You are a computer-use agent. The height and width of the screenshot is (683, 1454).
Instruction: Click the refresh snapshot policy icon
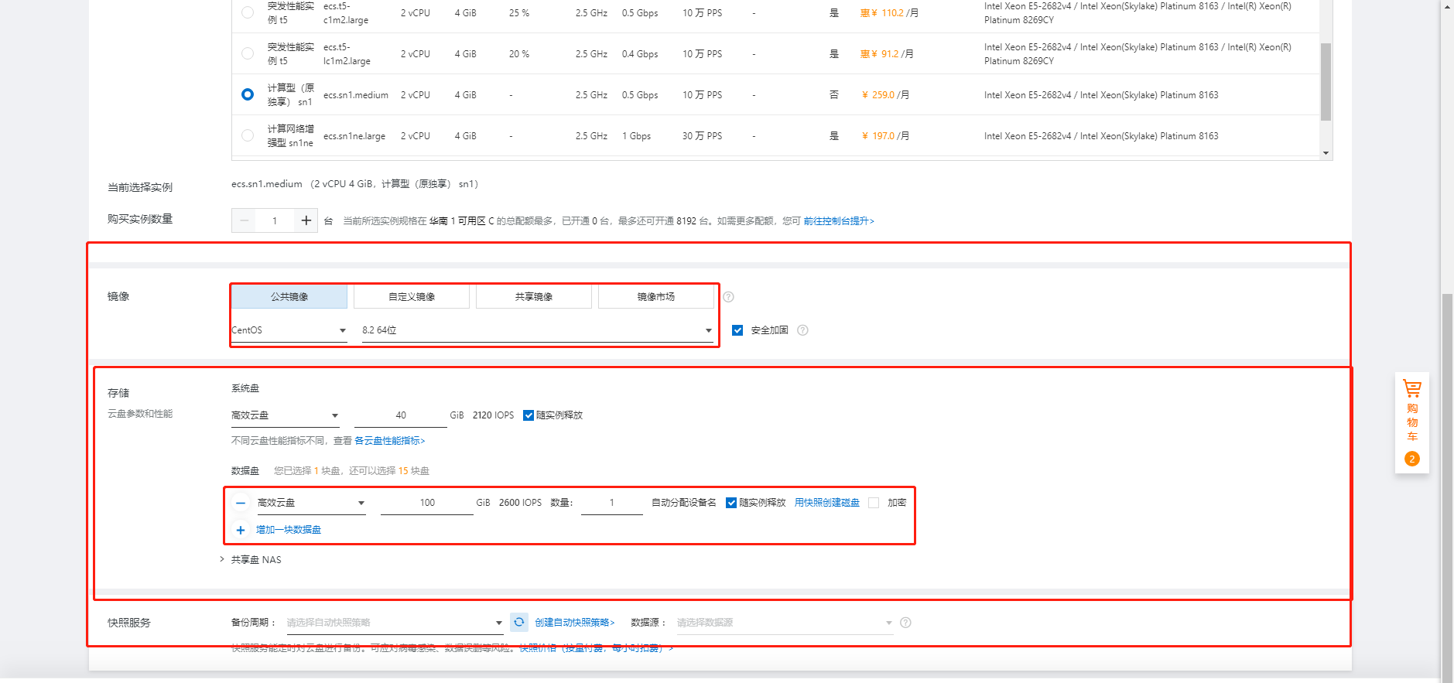pyautogui.click(x=519, y=622)
